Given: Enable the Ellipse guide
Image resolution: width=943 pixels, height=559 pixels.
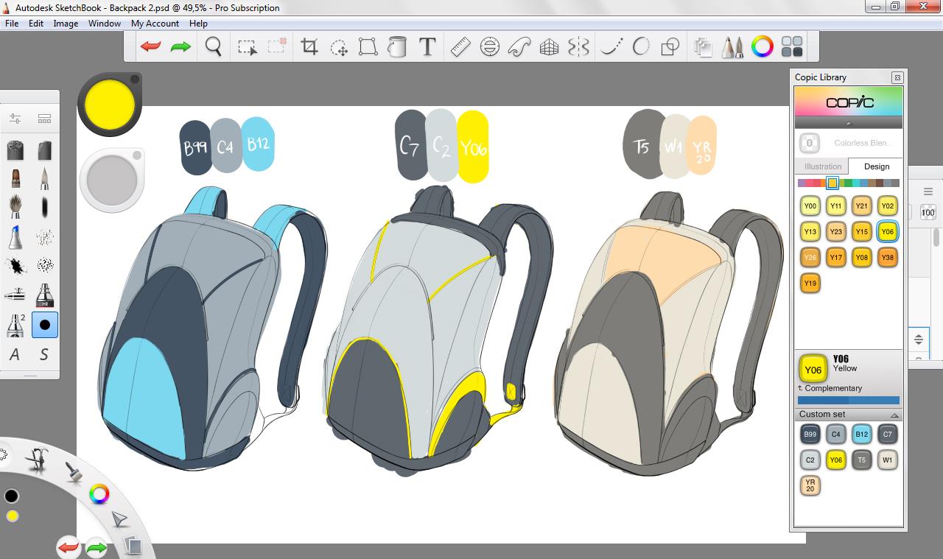Looking at the screenshot, I should point(489,47).
